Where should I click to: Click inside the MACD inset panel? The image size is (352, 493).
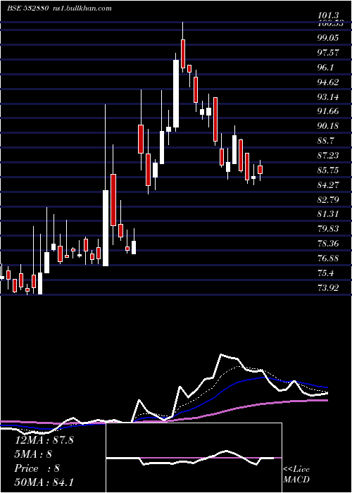point(194,458)
